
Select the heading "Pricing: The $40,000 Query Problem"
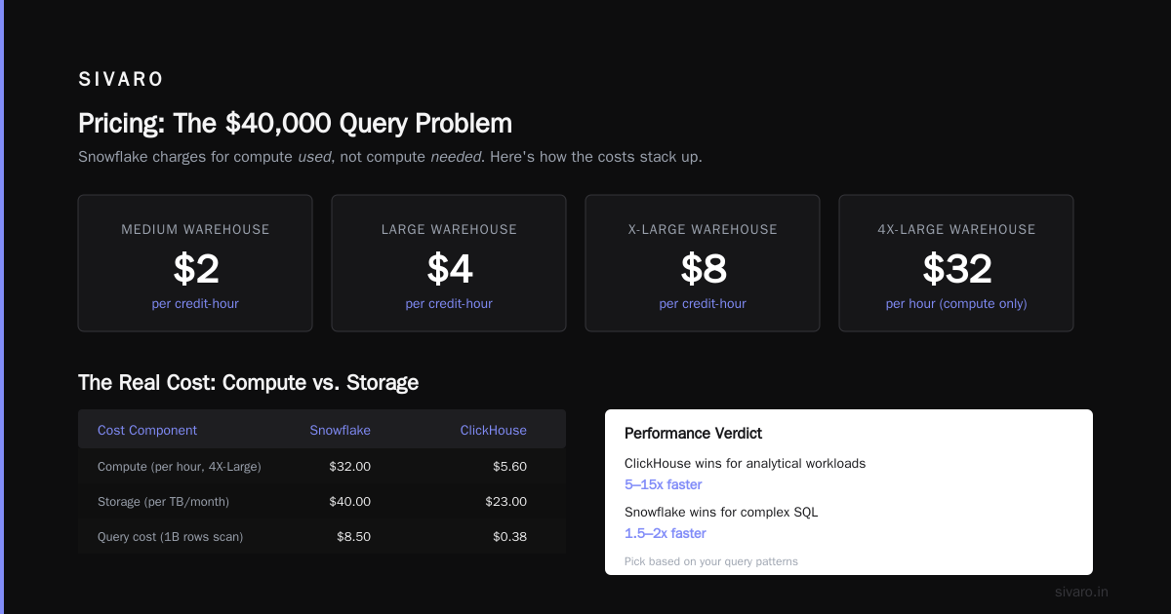[x=295, y=124]
